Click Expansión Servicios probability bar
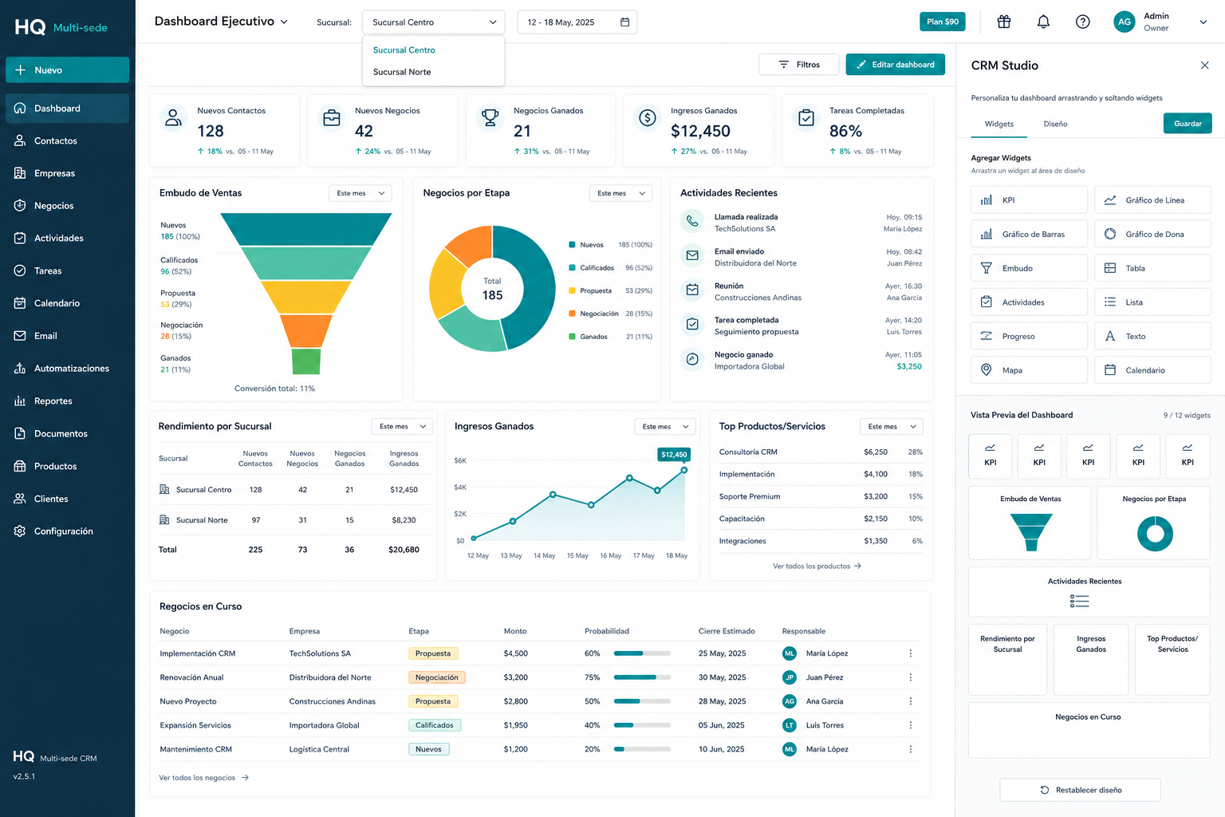The image size is (1225, 817). click(x=641, y=725)
